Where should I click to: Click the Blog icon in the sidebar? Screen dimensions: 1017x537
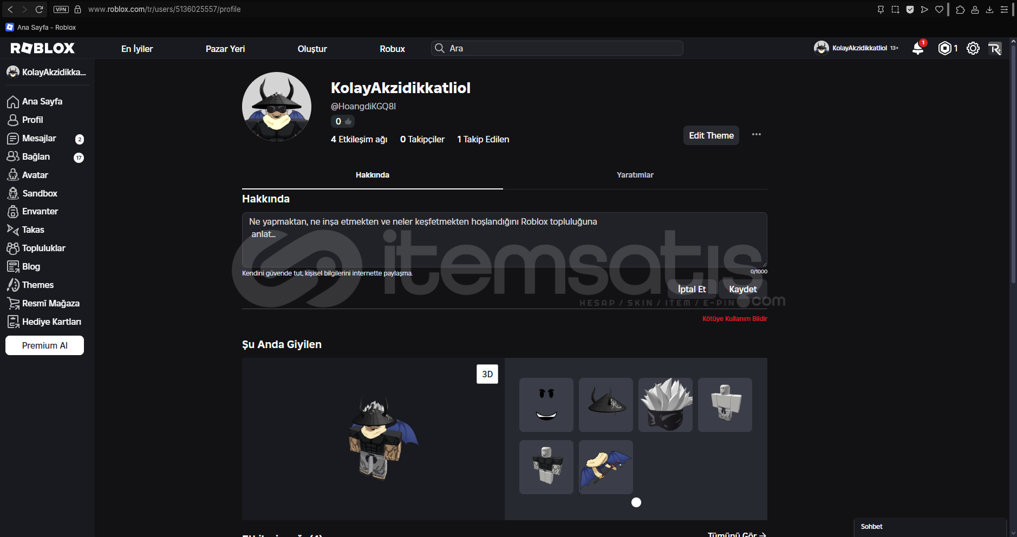coord(13,266)
